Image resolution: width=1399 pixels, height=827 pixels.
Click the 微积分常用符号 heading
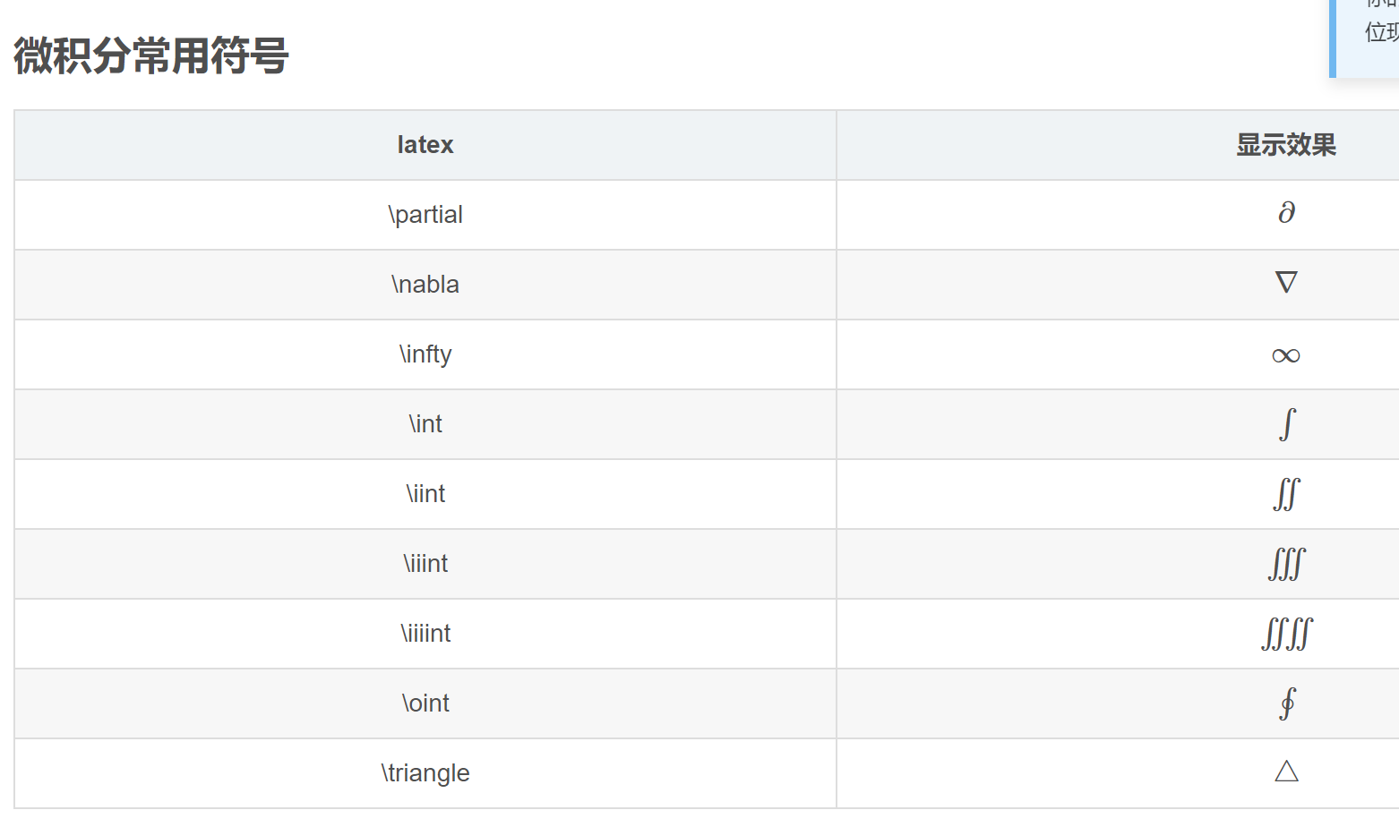pyautogui.click(x=151, y=55)
